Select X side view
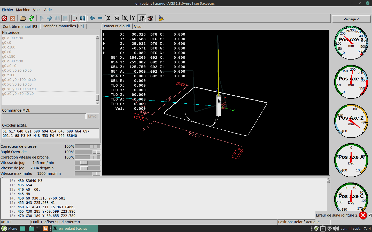 [125, 18]
